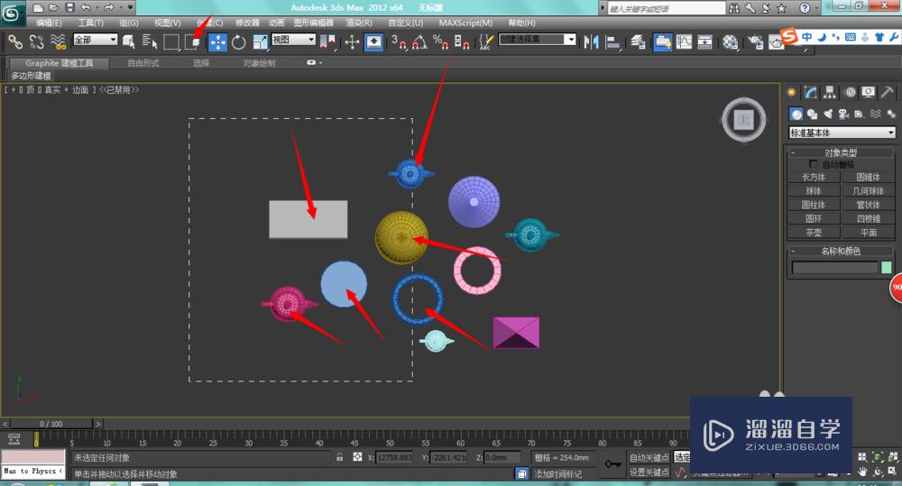902x486 pixels.
Task: Click the green object color swatch
Action: [886, 268]
